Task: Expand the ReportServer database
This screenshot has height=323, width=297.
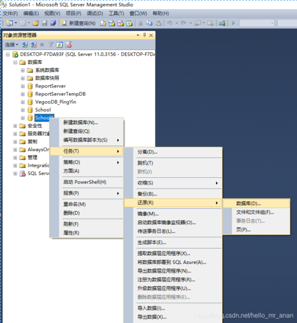Action: click(23, 86)
